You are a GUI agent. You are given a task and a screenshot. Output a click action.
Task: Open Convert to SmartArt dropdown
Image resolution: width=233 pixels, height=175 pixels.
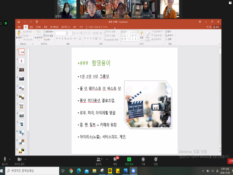[111, 40]
